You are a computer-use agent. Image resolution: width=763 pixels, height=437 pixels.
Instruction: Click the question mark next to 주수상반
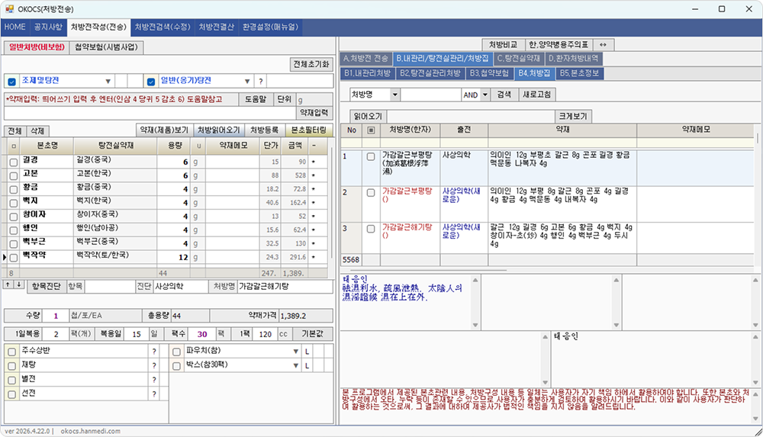(154, 351)
